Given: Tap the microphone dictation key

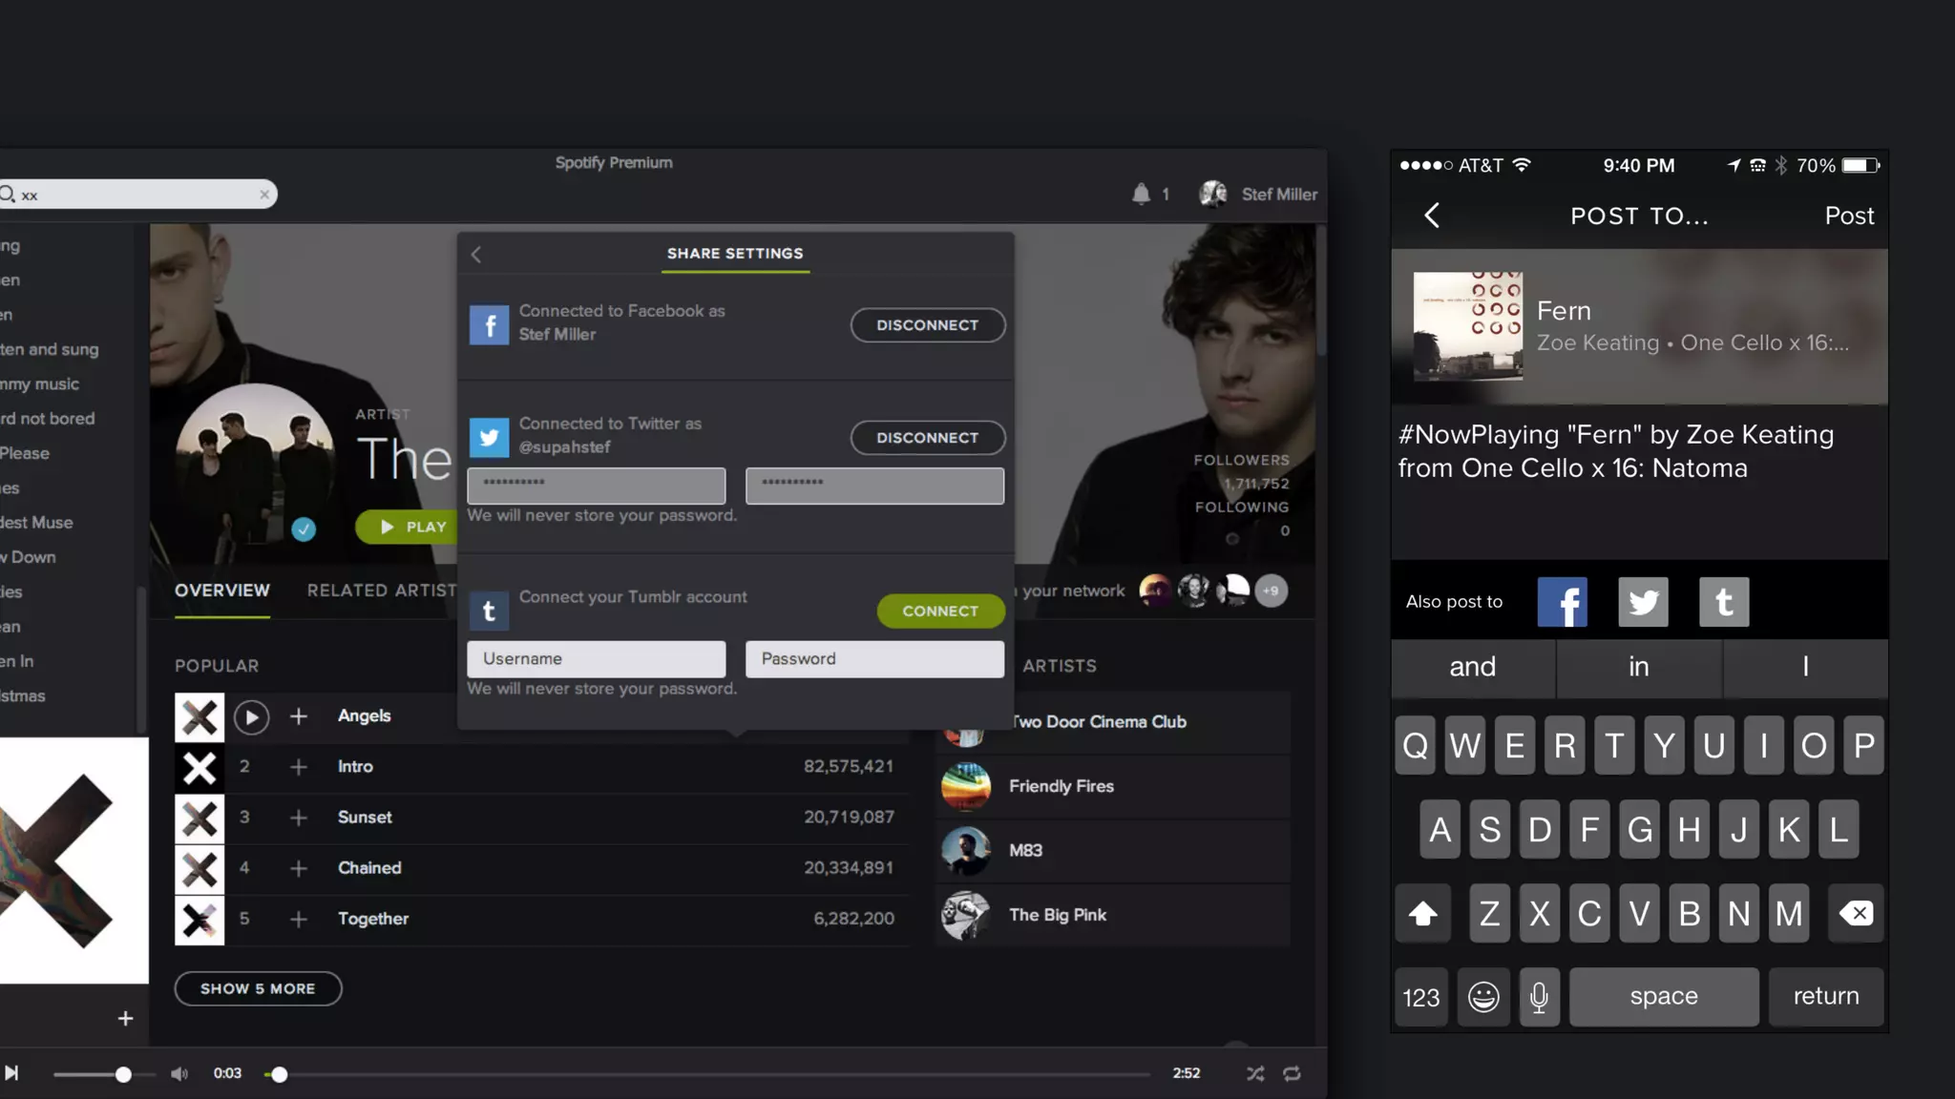Looking at the screenshot, I should coord(1539,997).
